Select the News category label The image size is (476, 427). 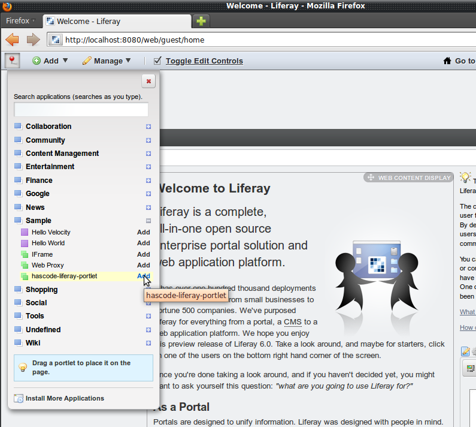coord(35,208)
